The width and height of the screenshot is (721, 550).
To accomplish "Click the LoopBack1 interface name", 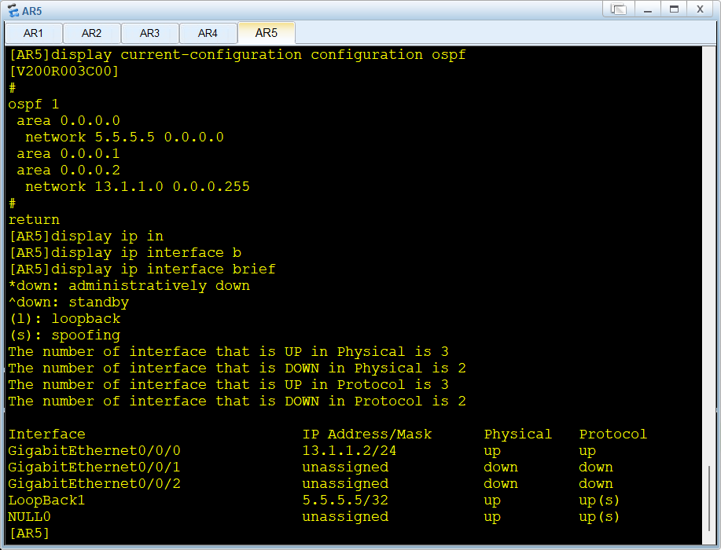I will [46, 500].
